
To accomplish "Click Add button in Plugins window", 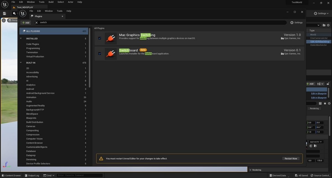I will 25,23.
